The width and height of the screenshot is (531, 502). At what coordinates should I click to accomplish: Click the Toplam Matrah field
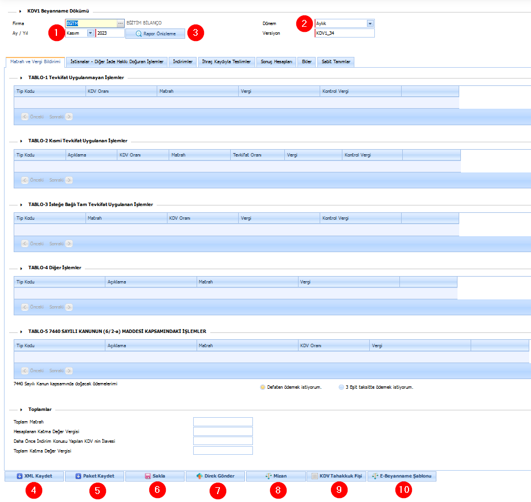[x=223, y=422]
